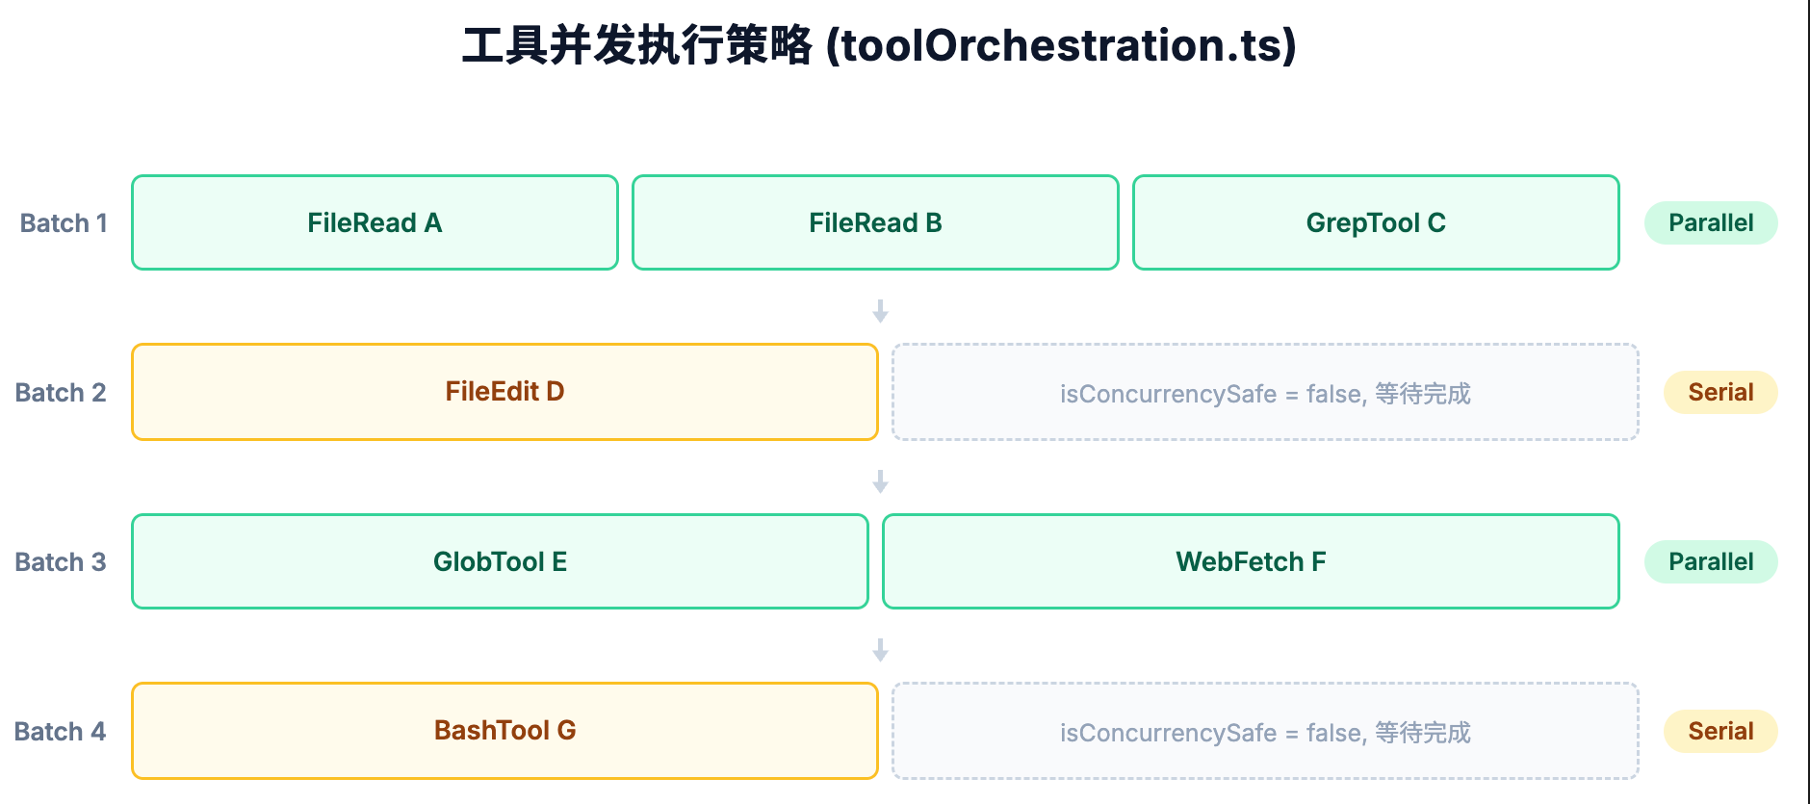Click the down arrow below Batch 1
The height and width of the screenshot is (804, 1810).
880,311
